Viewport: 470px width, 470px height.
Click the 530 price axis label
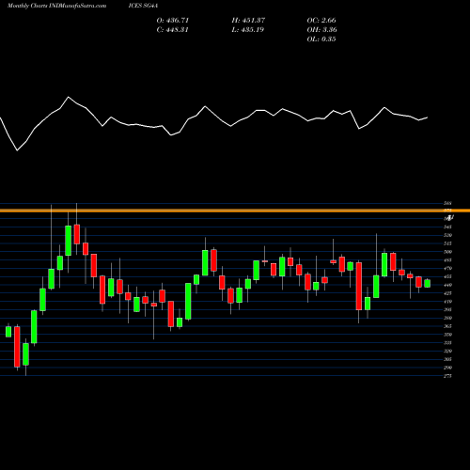tap(447, 235)
